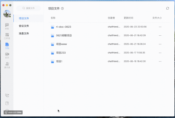This screenshot has height=118, width=175.
Task: Click the refresh icon at top right
Action: coord(167,8)
